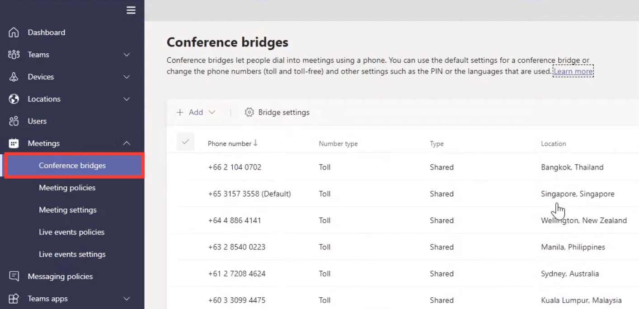Sort by Location column header

coord(553,143)
